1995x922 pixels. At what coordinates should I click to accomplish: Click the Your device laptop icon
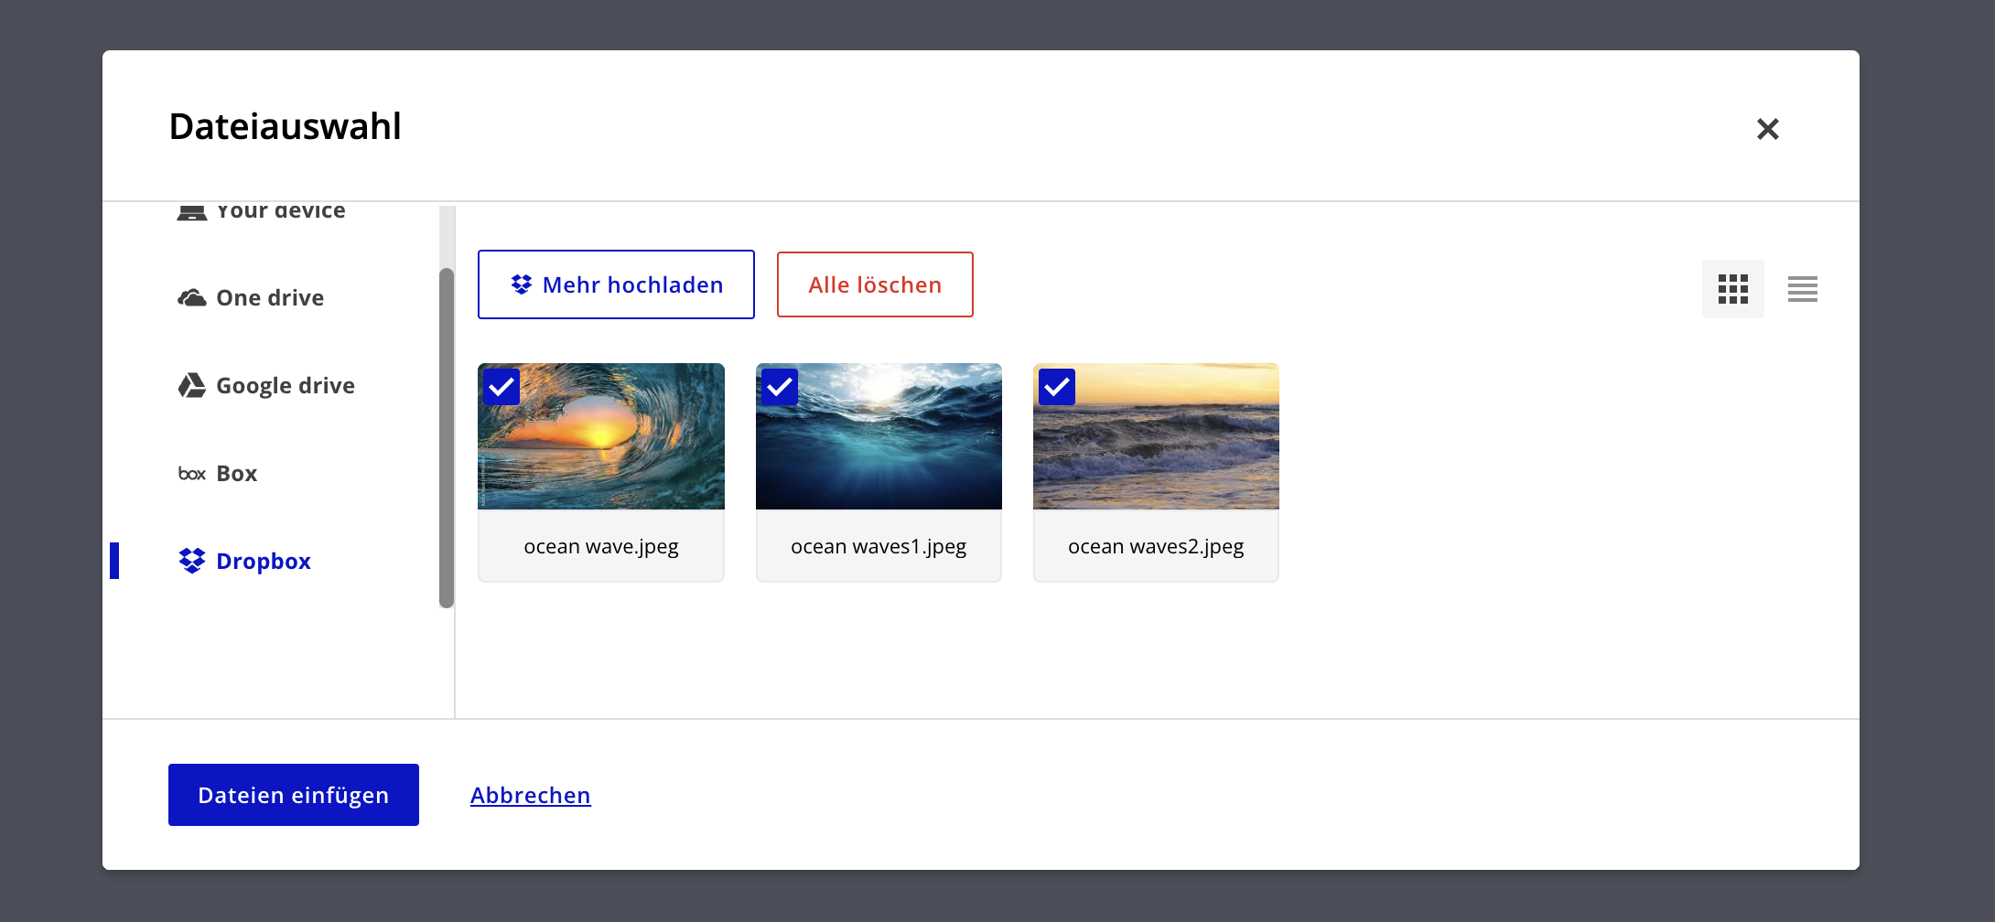tap(191, 212)
